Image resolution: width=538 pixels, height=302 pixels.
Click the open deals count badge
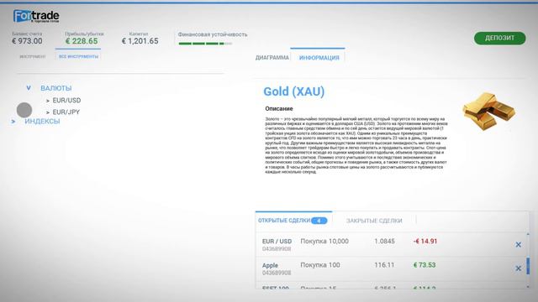(319, 221)
